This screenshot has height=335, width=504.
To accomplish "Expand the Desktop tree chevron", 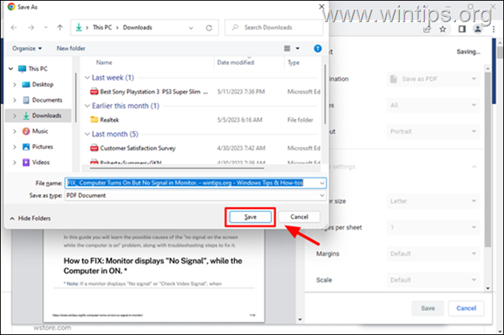I will click(x=15, y=85).
